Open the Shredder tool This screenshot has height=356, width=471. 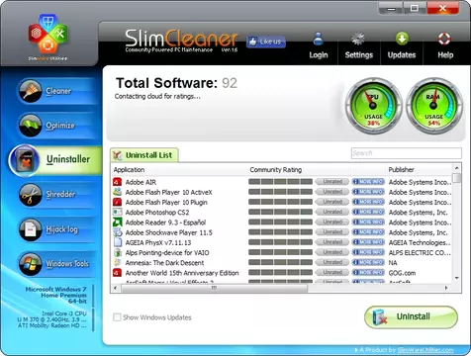[x=56, y=195]
